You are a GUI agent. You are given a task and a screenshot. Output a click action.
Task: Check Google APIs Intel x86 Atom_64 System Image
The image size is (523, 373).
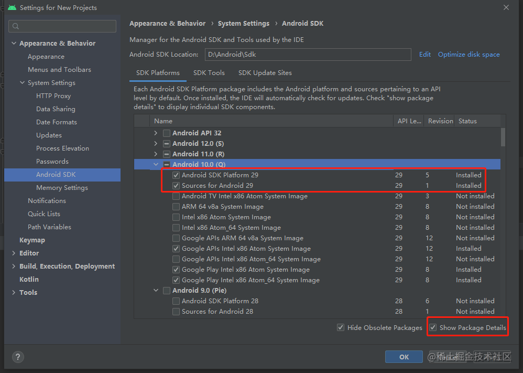pyautogui.click(x=176, y=259)
